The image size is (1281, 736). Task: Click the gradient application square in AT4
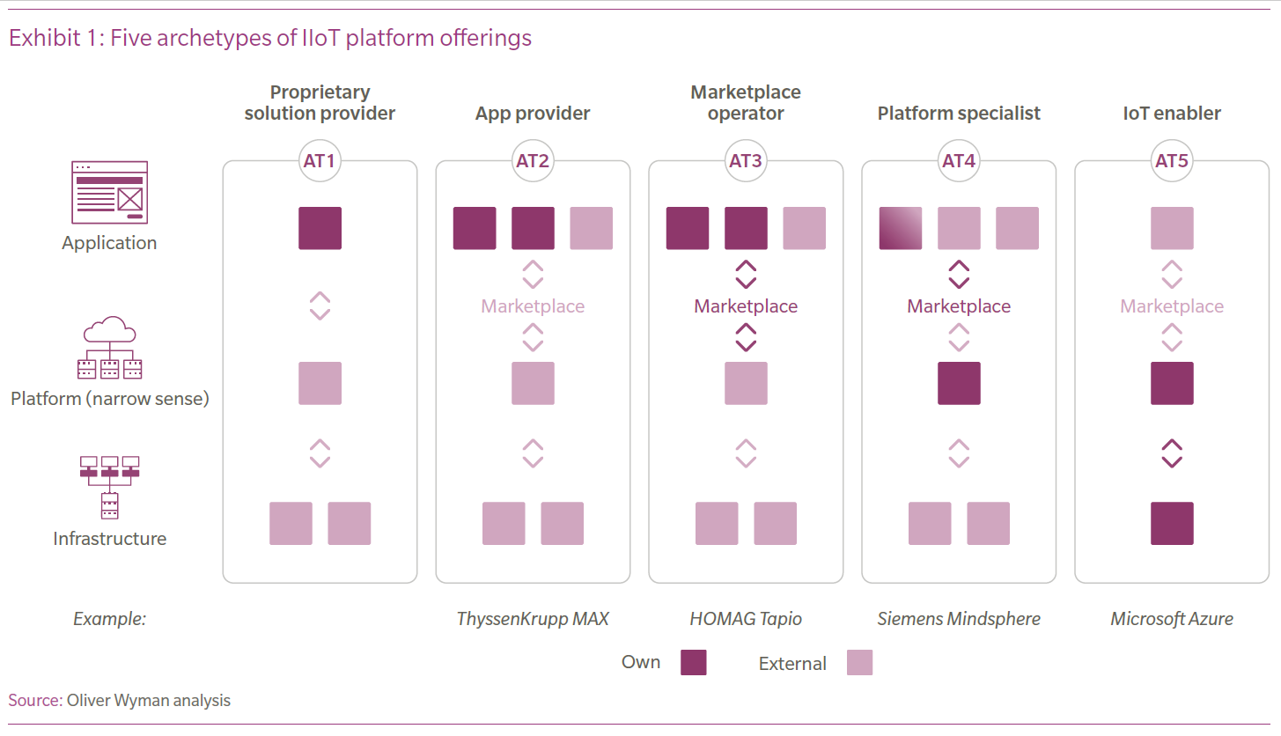[x=901, y=228]
